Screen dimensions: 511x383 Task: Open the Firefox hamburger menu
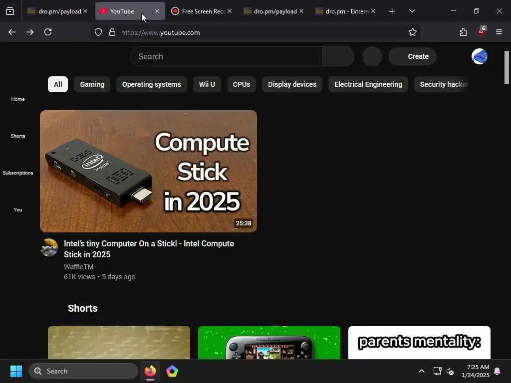pyautogui.click(x=499, y=32)
